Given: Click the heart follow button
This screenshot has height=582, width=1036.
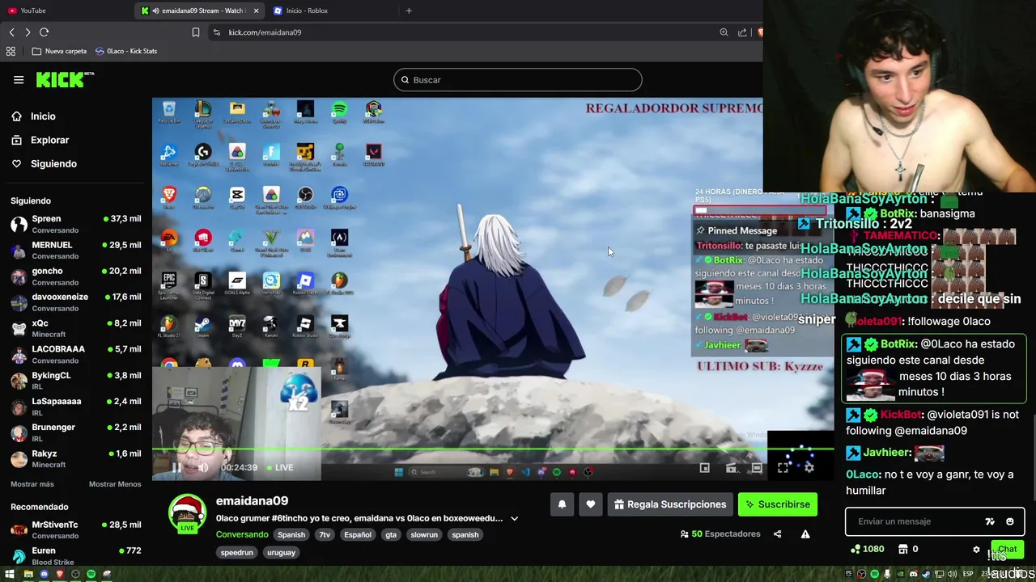Looking at the screenshot, I should (x=591, y=504).
